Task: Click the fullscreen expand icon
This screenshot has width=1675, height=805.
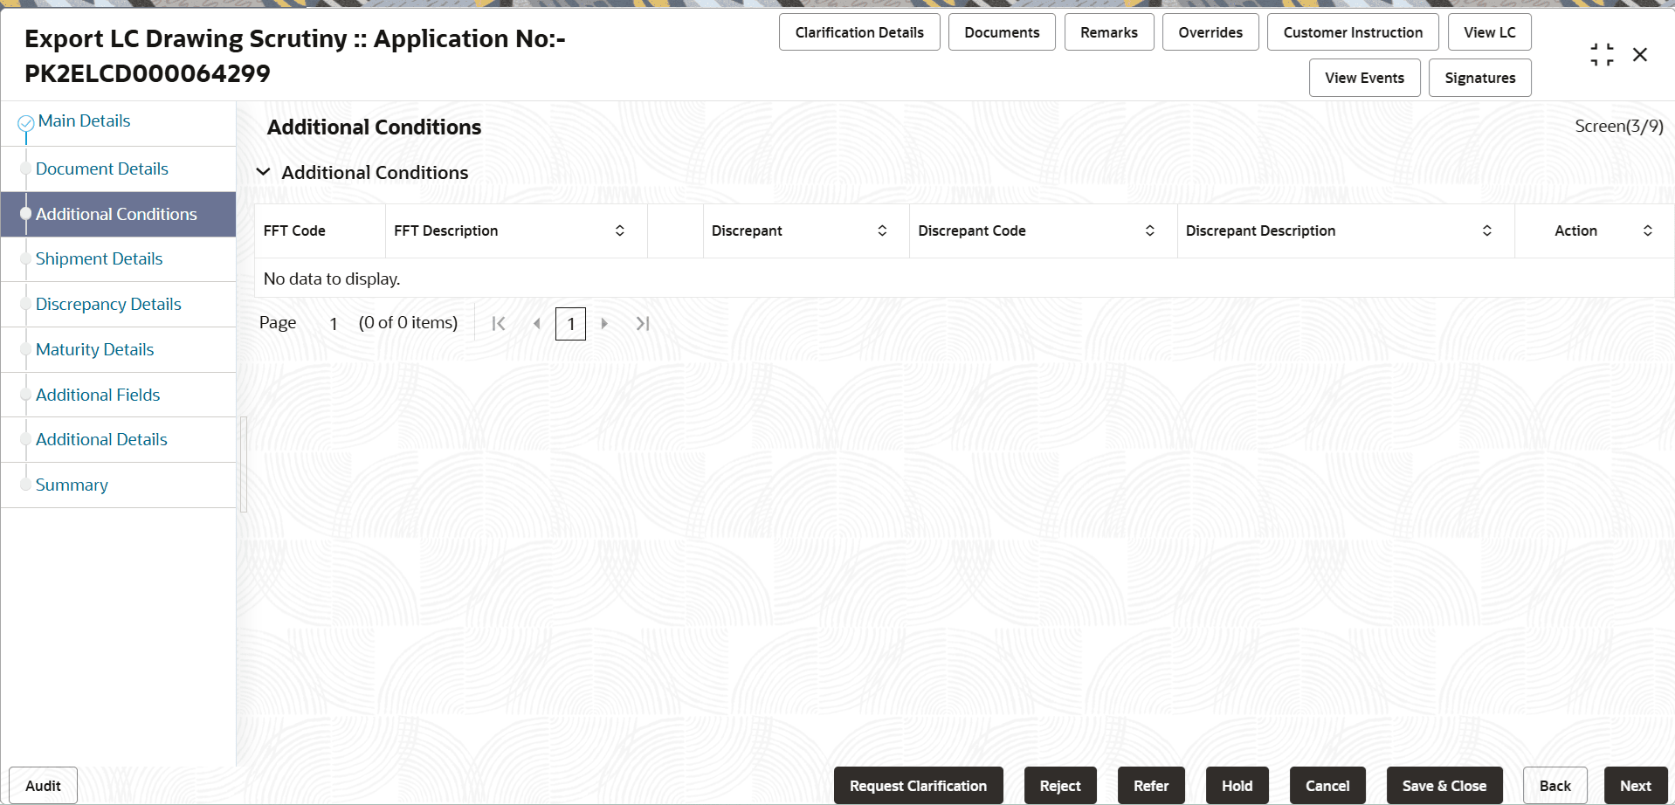Action: point(1602,53)
